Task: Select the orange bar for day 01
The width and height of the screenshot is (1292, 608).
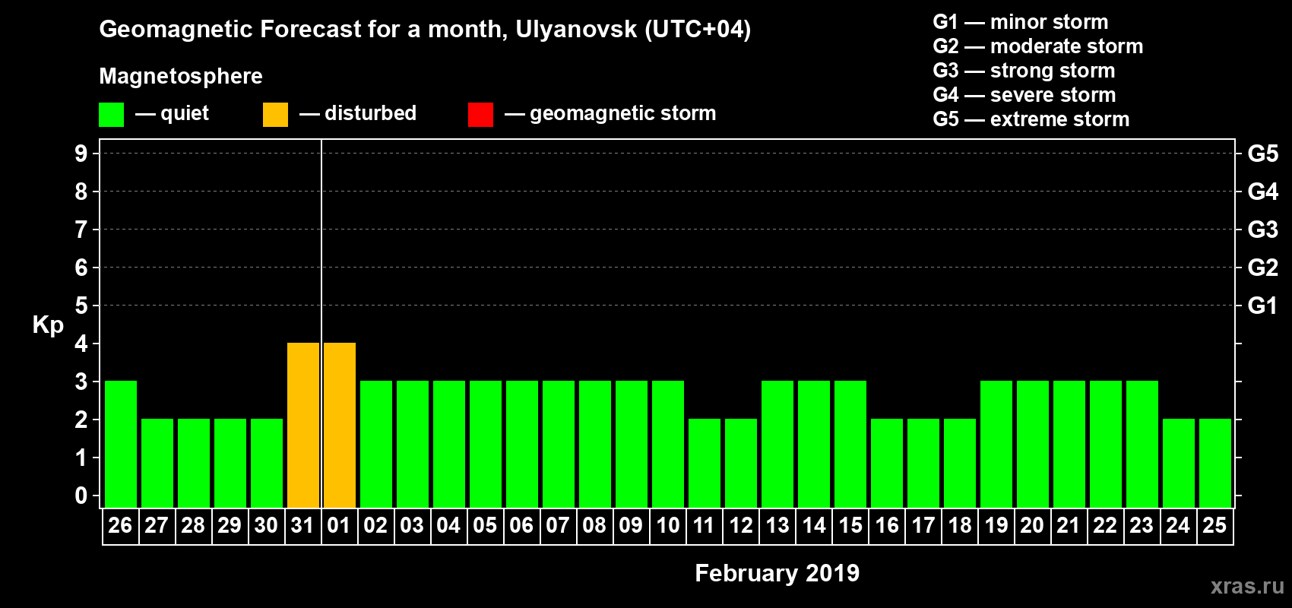Action: tap(340, 425)
